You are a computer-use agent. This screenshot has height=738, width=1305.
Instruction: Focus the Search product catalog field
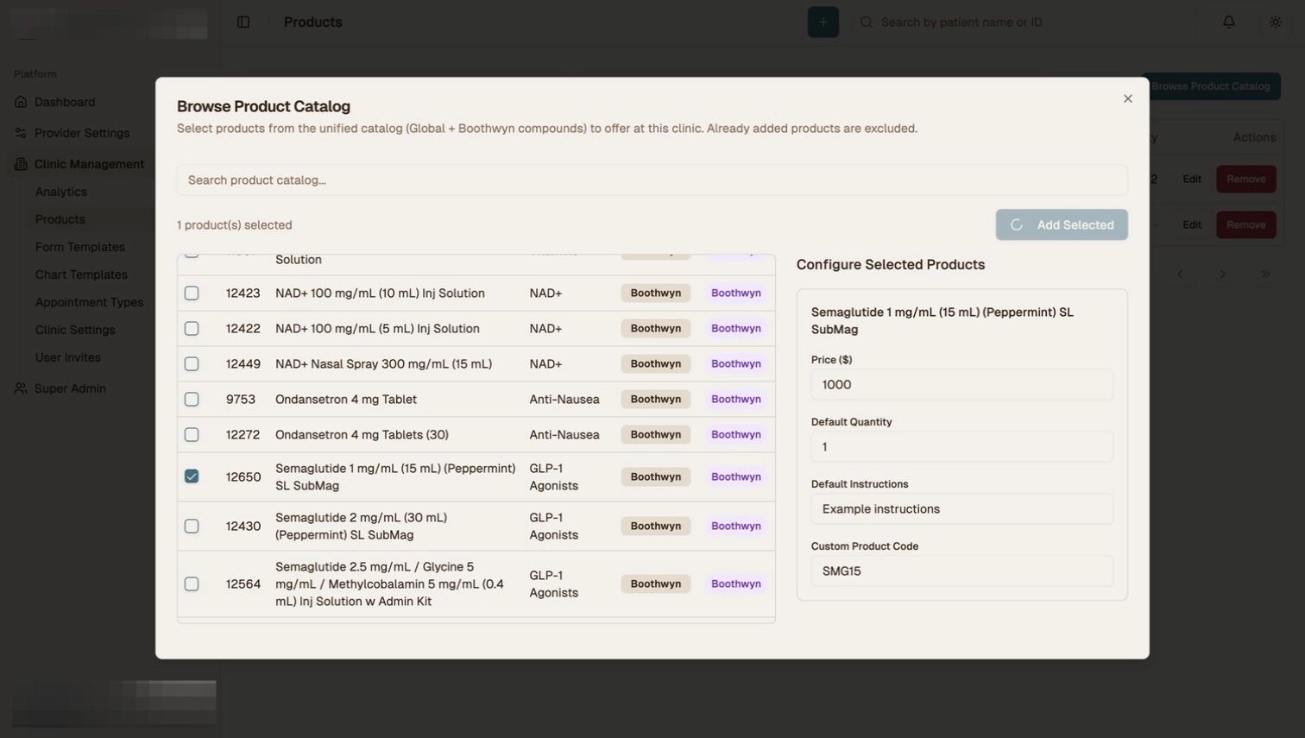coord(652,180)
